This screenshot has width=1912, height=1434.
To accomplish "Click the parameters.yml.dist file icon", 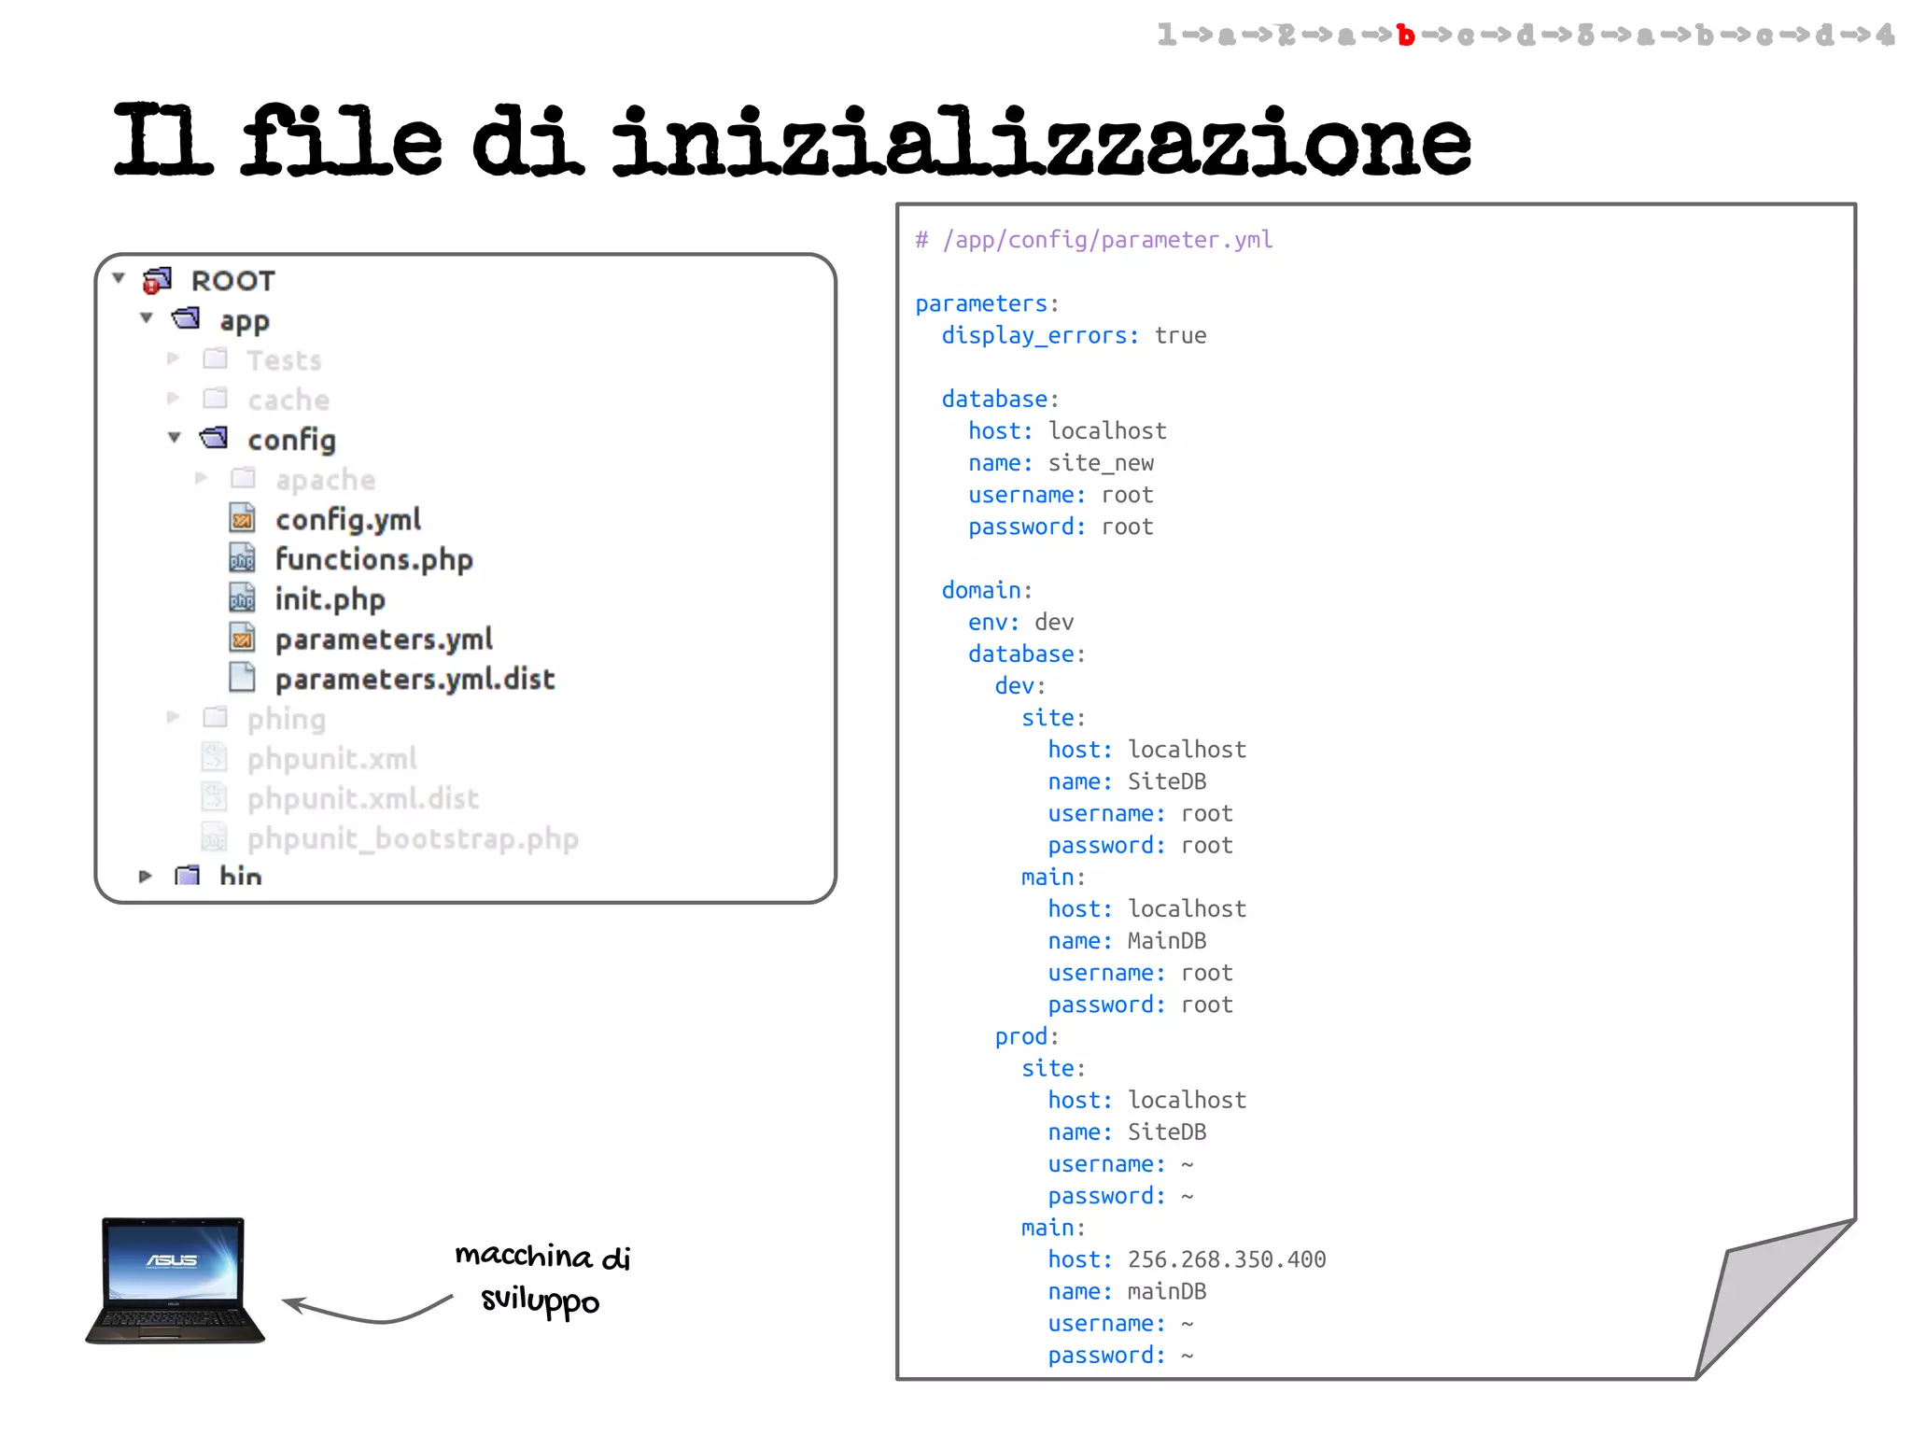I will coord(243,677).
